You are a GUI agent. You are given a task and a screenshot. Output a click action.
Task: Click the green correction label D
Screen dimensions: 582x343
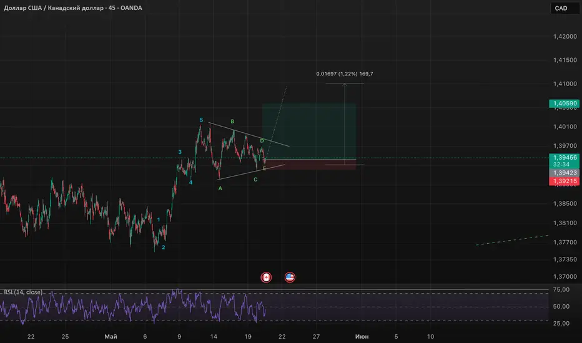point(262,141)
